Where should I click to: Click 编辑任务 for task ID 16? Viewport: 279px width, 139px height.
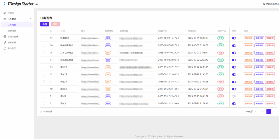(259, 45)
